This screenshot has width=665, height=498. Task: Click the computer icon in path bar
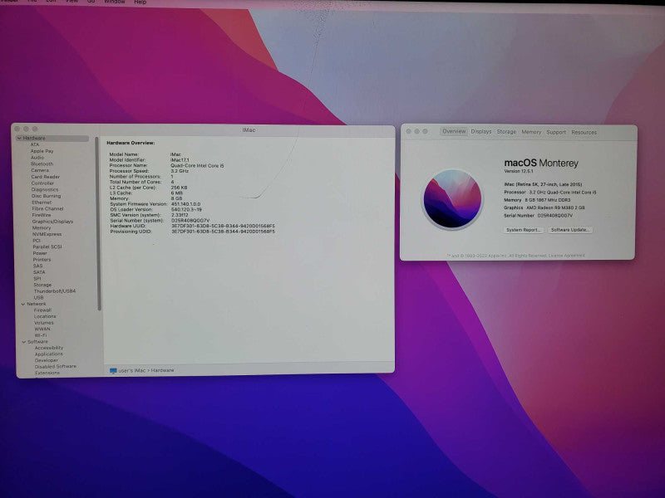pos(113,370)
